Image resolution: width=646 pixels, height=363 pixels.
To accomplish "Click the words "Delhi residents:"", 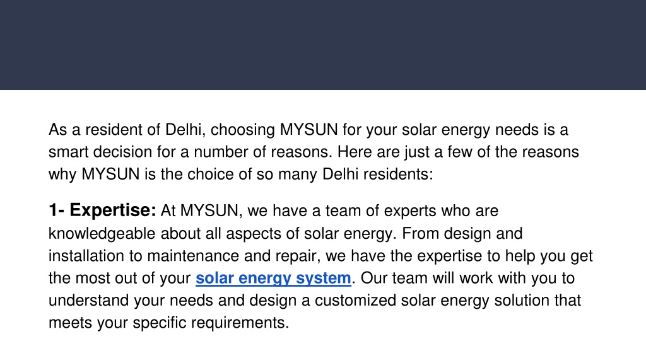I will pyautogui.click(x=377, y=174).
